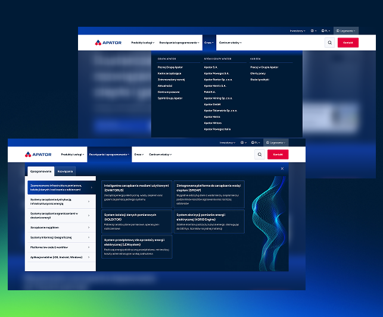Open Produkty i usługi menu in lower window
Viewport: 383px width, 317px height.
click(x=73, y=155)
